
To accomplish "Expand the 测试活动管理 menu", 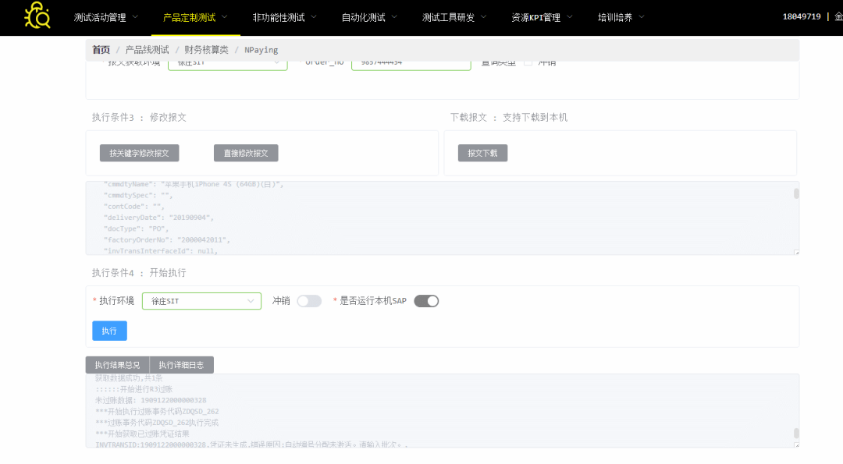I will click(x=106, y=17).
